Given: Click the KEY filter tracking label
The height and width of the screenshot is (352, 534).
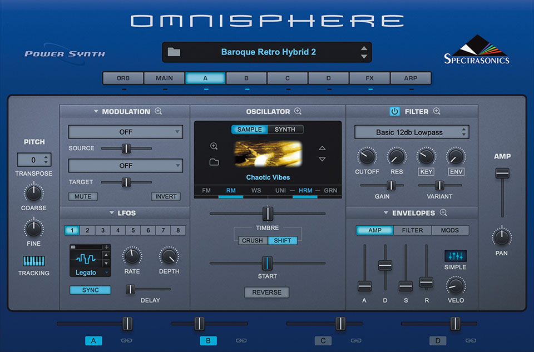Looking at the screenshot, I should 426,172.
